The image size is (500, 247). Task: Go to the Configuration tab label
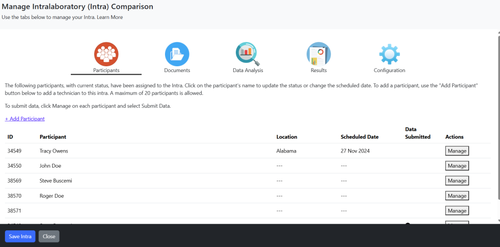[x=389, y=70]
